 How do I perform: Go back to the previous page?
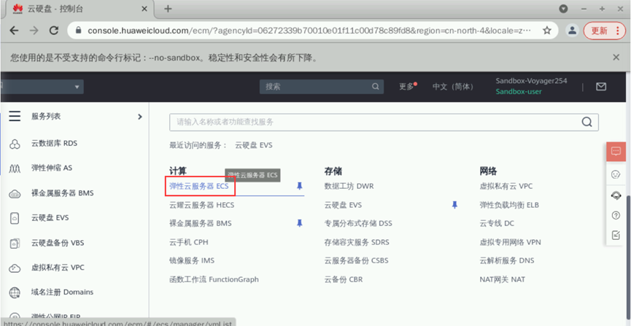(x=14, y=31)
